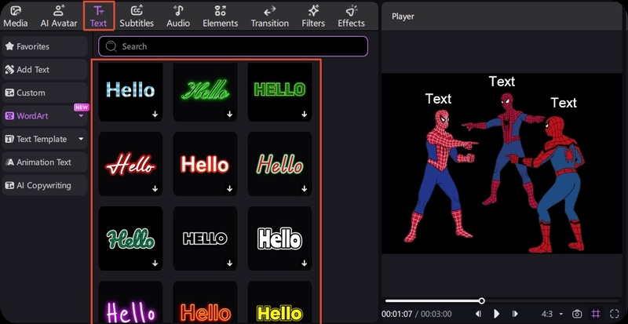
Task: Select Add Text in the sidebar
Action: pyautogui.click(x=45, y=70)
